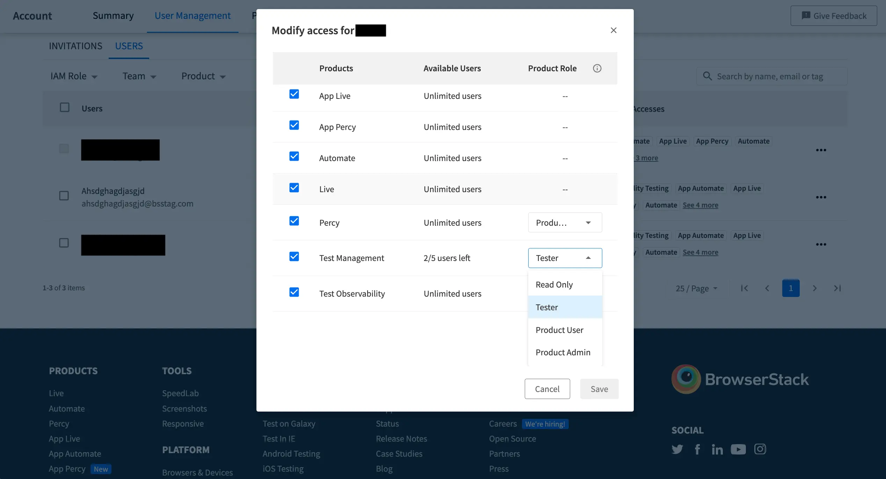Close the Modify access dialog
Viewport: 886px width, 479px height.
tap(613, 30)
